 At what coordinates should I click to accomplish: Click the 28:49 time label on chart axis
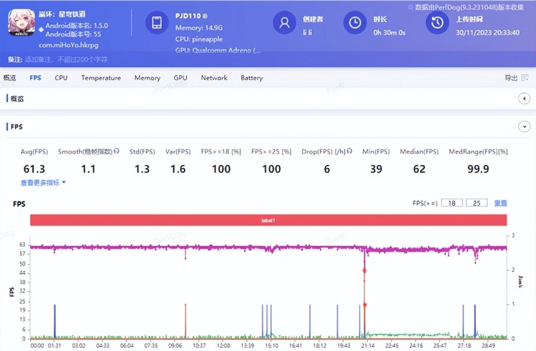pos(488,345)
